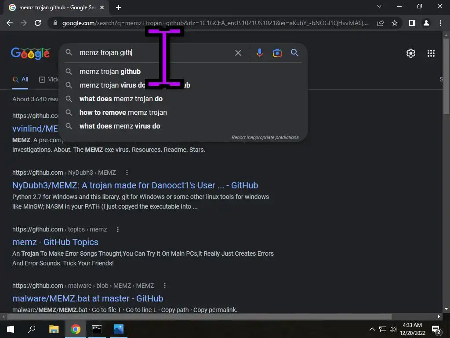Open the volume tray icon
The height and width of the screenshot is (338, 450).
tap(392, 329)
